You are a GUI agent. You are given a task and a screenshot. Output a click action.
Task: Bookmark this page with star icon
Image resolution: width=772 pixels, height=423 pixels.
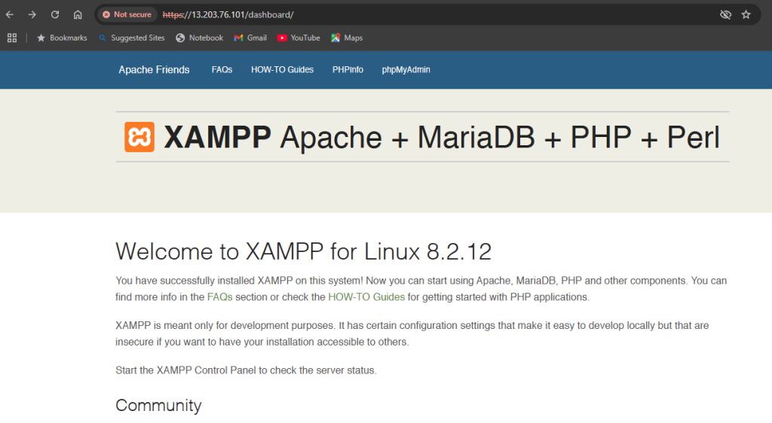tap(746, 14)
